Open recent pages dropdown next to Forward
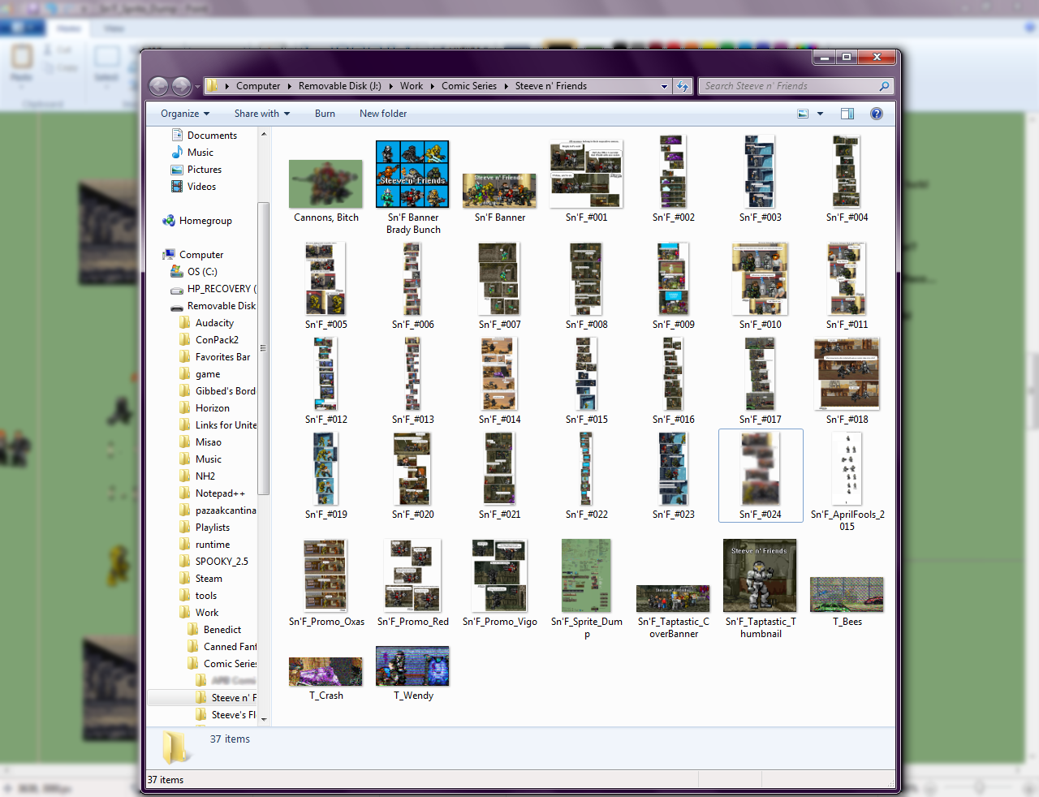This screenshot has height=797, width=1039. (x=197, y=86)
